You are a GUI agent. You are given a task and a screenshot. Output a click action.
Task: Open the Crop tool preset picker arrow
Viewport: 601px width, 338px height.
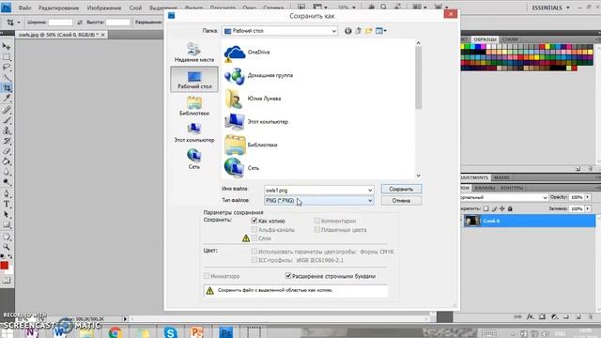[x=19, y=23]
